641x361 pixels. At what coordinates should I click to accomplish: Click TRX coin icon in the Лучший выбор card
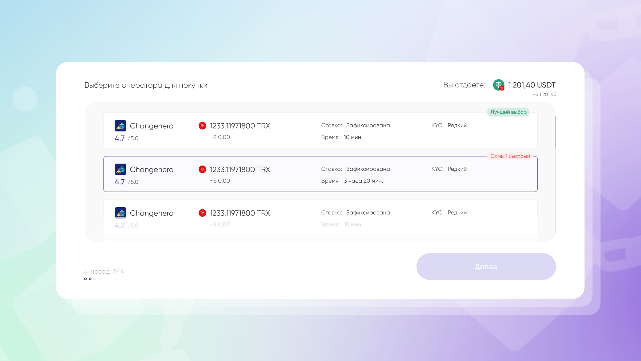tap(202, 126)
